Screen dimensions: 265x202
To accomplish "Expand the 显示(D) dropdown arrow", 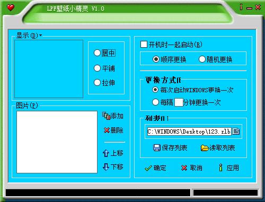I will point(40,36).
